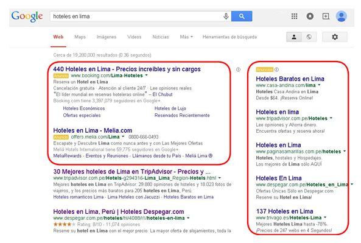Screen dimensions: 361x243
Task: Click the blue search magnifier button
Action: (242, 16)
